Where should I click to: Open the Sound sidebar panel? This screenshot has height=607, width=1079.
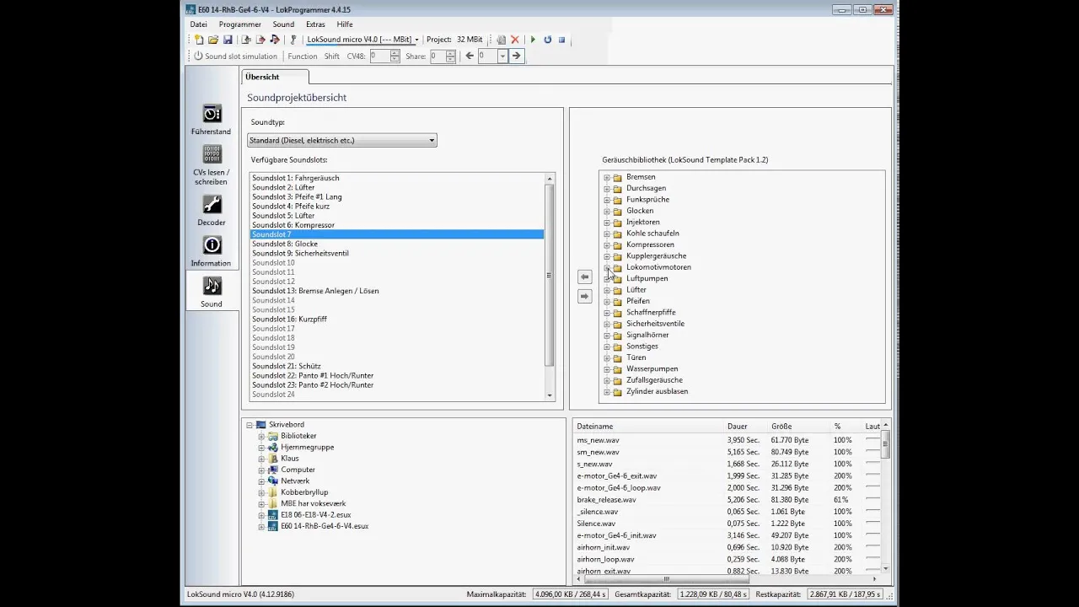pyautogui.click(x=211, y=291)
